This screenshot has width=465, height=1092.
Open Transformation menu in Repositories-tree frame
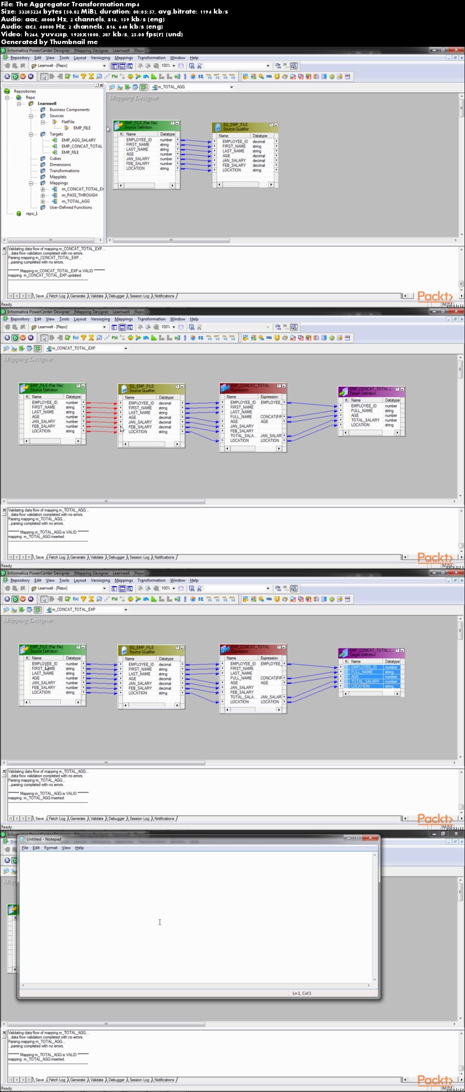151,58
